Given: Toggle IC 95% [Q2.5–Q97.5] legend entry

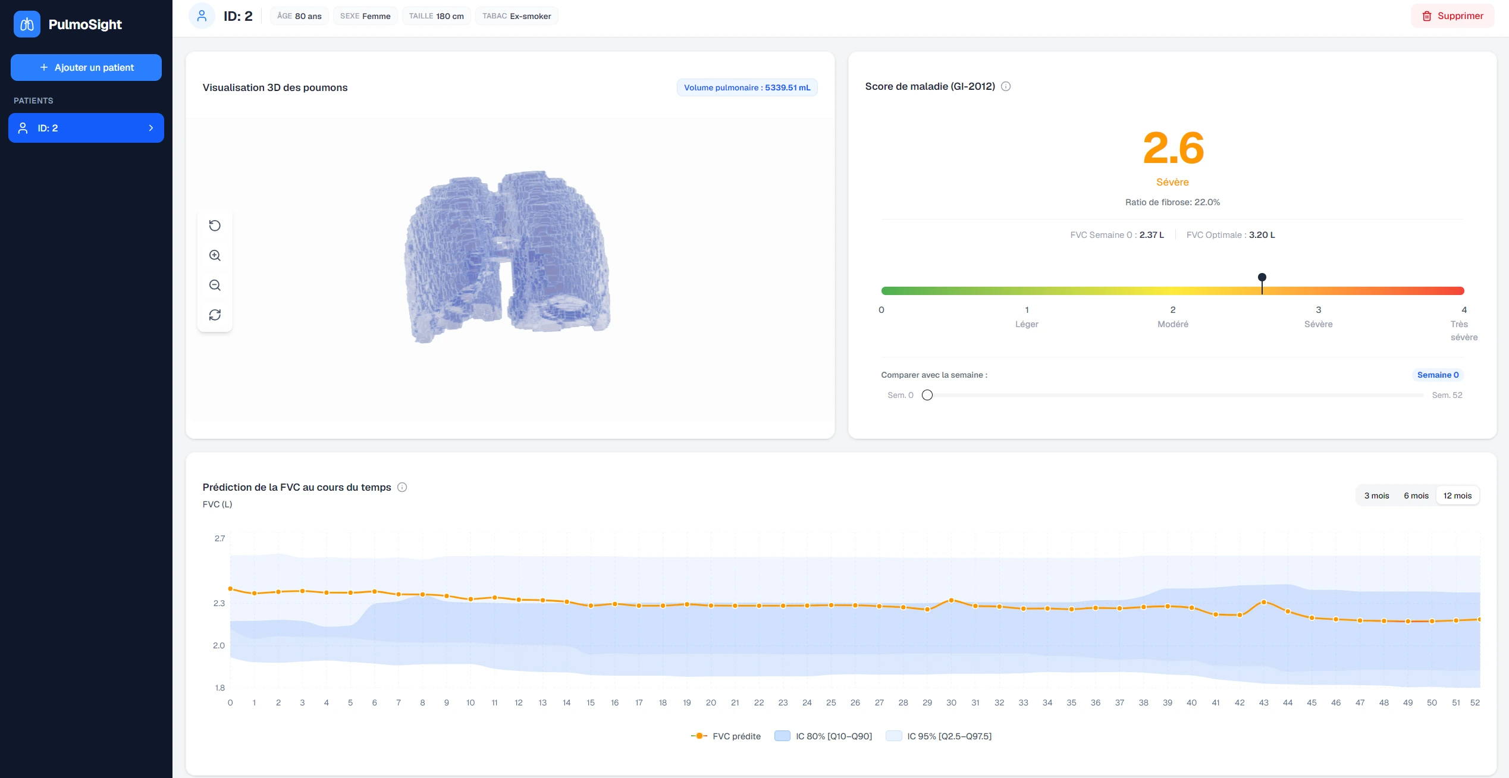Looking at the screenshot, I should [939, 736].
